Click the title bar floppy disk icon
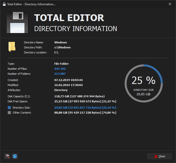176x163 pixels. (x=4, y=4)
